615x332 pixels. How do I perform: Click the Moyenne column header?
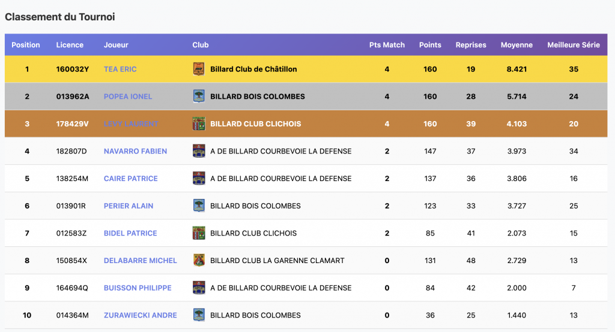coord(517,45)
